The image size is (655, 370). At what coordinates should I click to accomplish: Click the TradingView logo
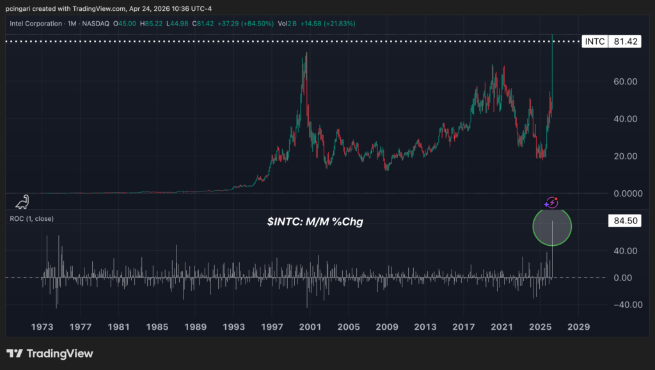point(50,354)
